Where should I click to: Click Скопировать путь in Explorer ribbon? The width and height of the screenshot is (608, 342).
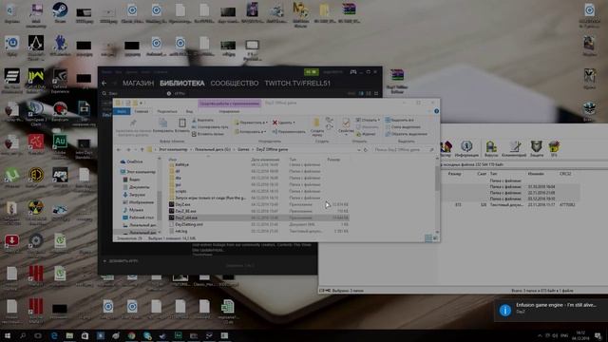210,126
